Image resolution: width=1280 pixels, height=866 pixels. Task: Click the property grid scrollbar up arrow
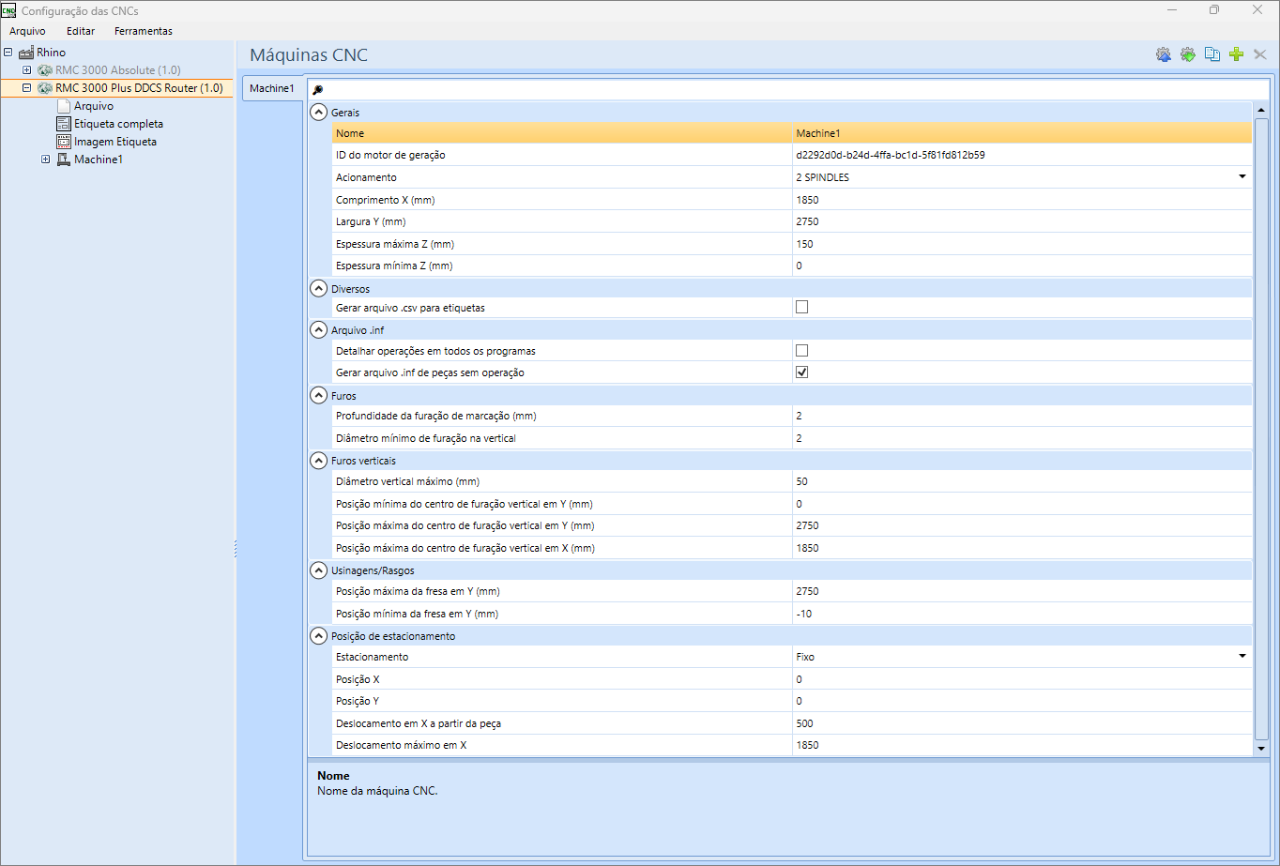[x=1261, y=110]
